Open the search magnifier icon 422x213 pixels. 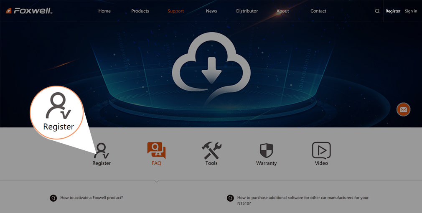tap(377, 11)
